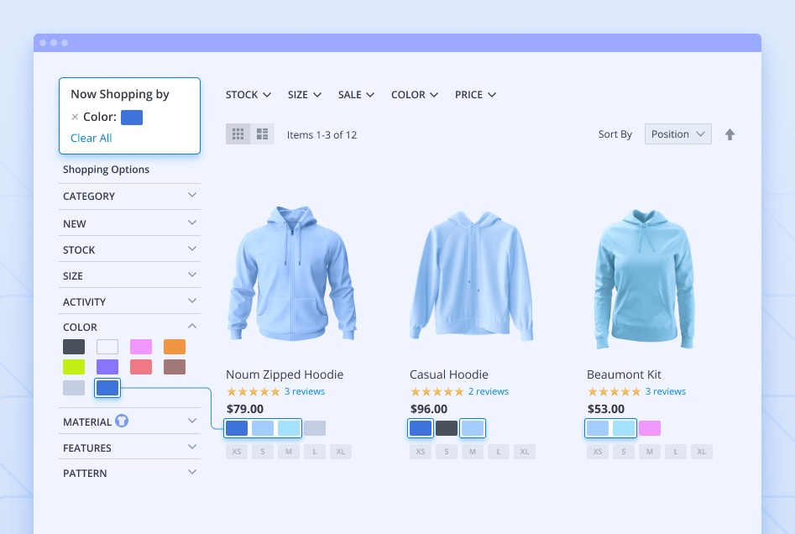Viewport: 795px width, 534px height.
Task: Open the PRICE filter menu
Action: click(475, 95)
